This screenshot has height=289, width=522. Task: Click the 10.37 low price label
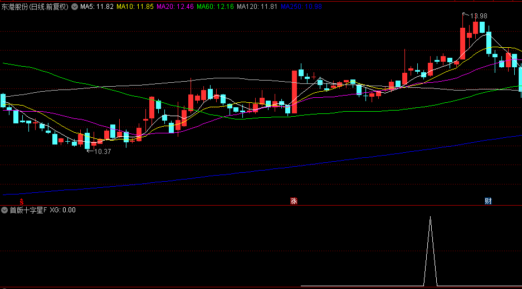point(103,152)
